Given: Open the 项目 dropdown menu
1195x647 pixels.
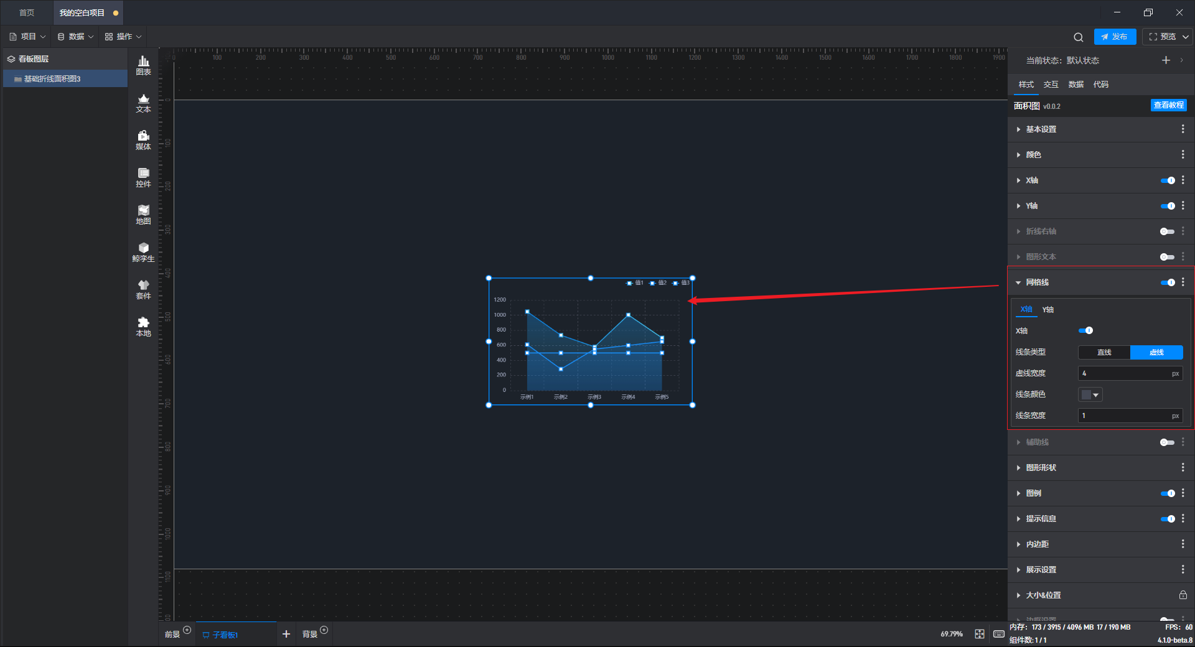Looking at the screenshot, I should pyautogui.click(x=27, y=37).
